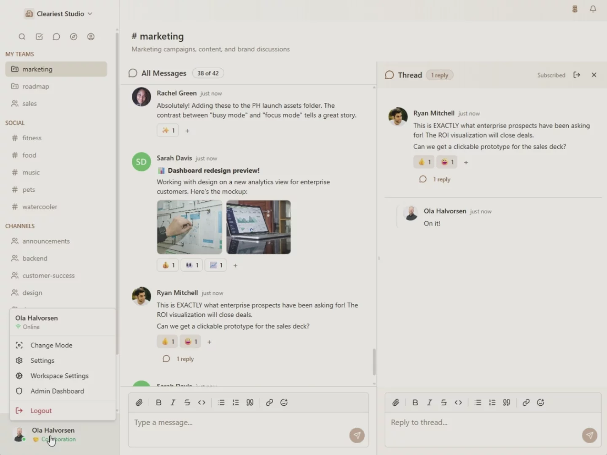607x455 pixels.
Task: Click Logout in the user menu
Action: pos(41,410)
